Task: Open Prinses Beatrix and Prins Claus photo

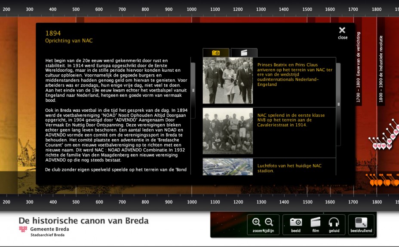Action: coord(228,80)
